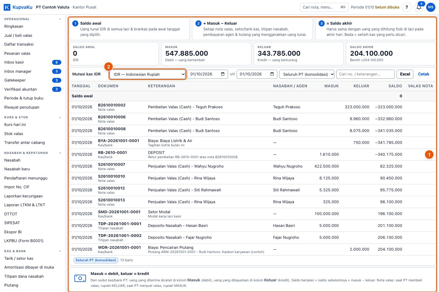The image size is (439, 292).
Task: Open the help question mark icon
Action: 407,7
